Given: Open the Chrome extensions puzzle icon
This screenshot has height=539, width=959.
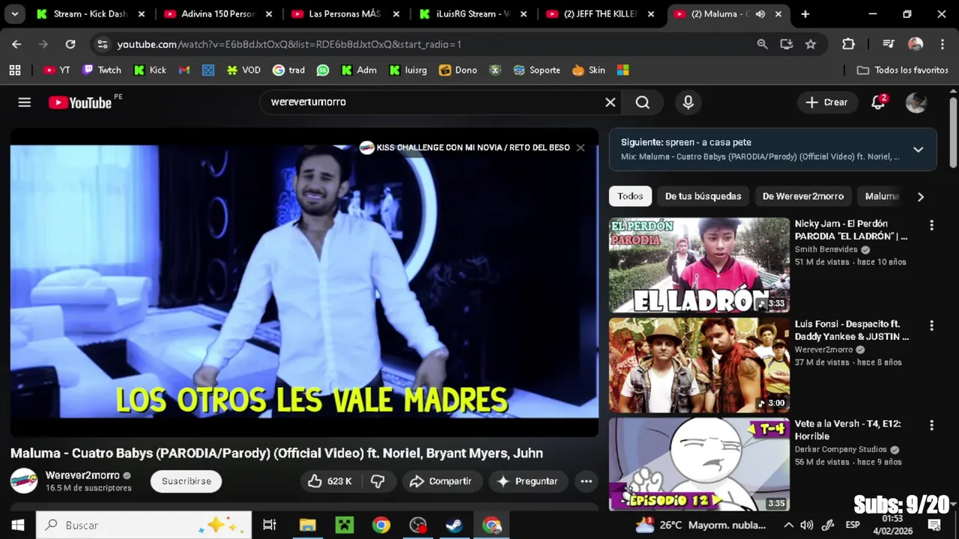Looking at the screenshot, I should (848, 44).
